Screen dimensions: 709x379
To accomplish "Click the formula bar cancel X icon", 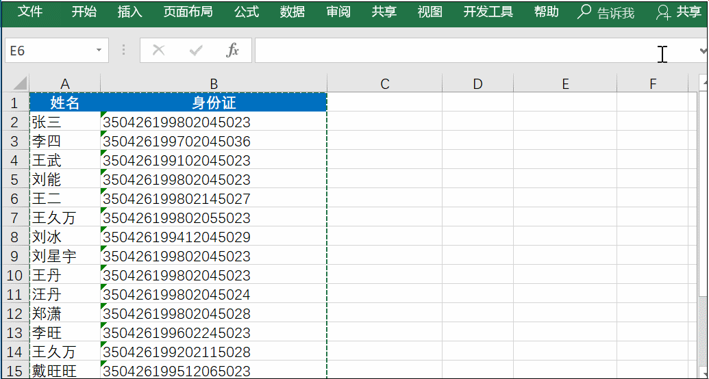I will point(158,50).
